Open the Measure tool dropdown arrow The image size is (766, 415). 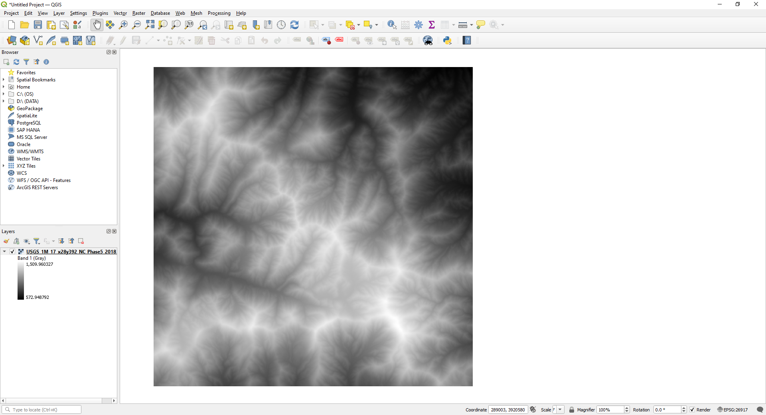472,25
